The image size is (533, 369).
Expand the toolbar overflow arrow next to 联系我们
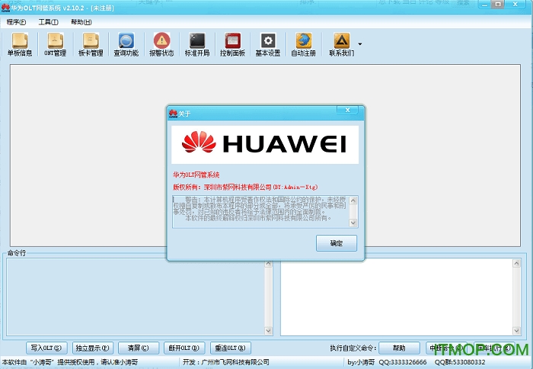pyautogui.click(x=360, y=44)
